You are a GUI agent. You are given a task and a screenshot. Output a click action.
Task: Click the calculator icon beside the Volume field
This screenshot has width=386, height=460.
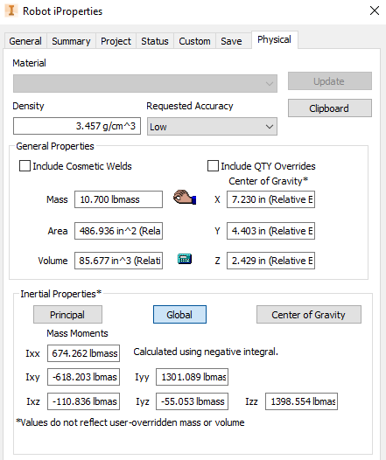pyautogui.click(x=185, y=259)
